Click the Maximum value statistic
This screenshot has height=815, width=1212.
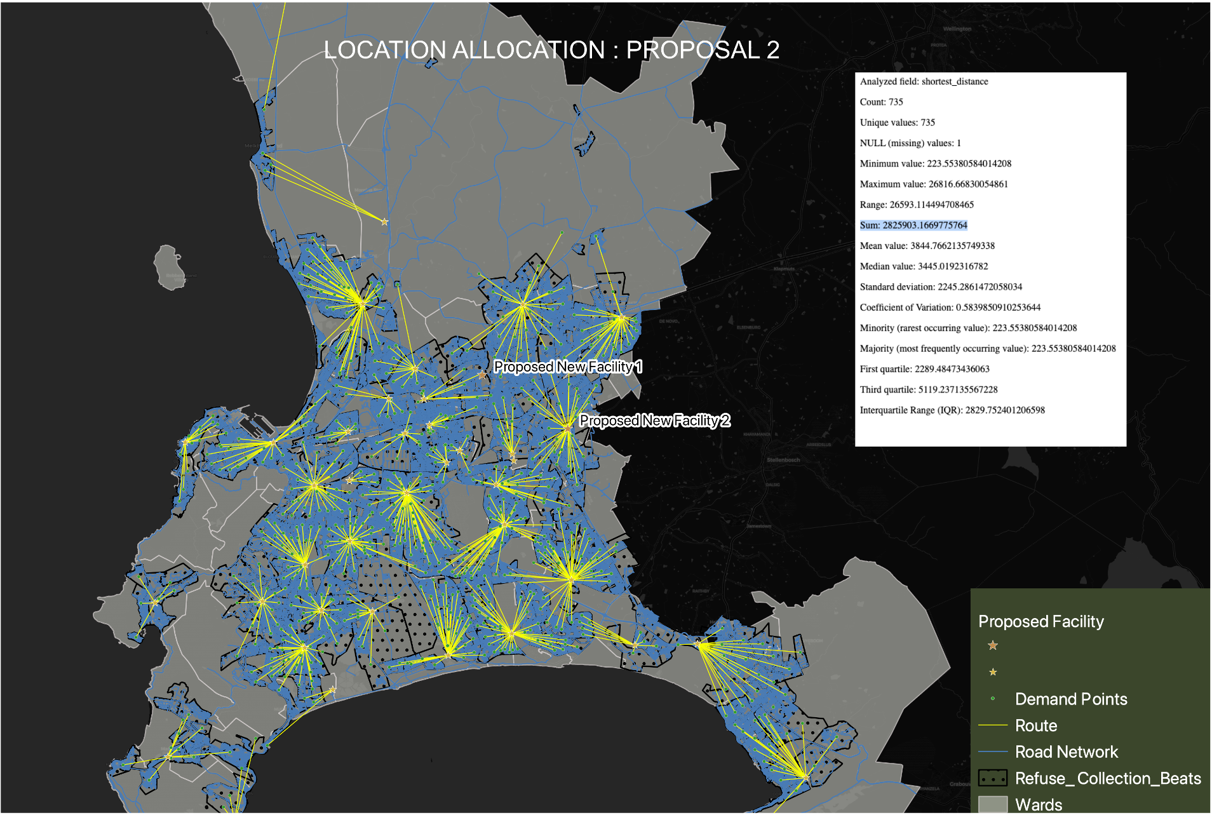934,184
